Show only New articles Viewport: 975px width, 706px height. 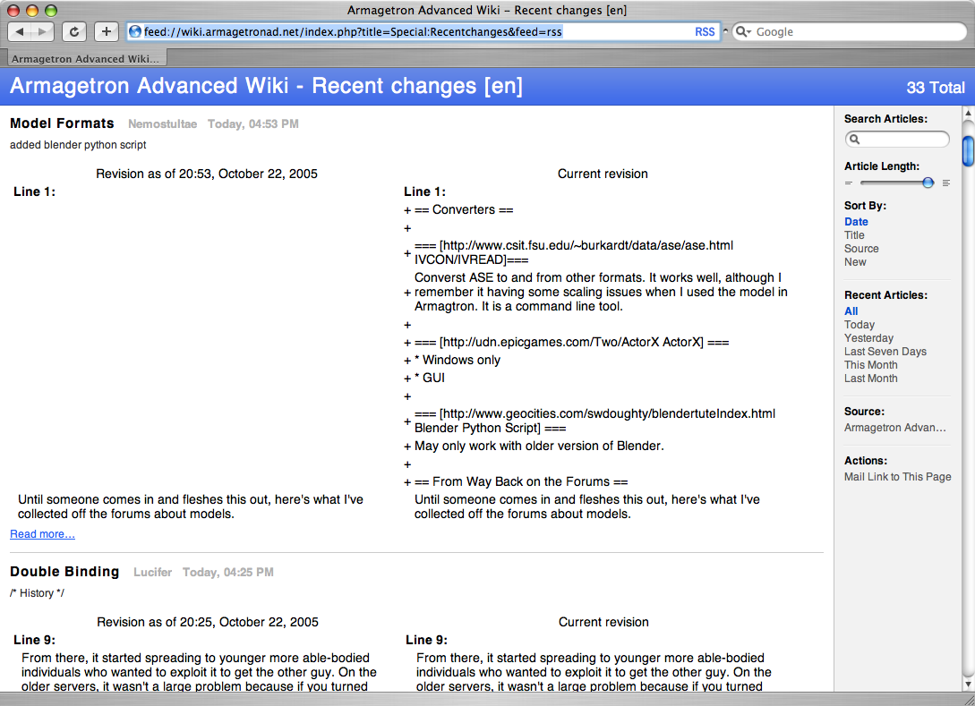[855, 262]
